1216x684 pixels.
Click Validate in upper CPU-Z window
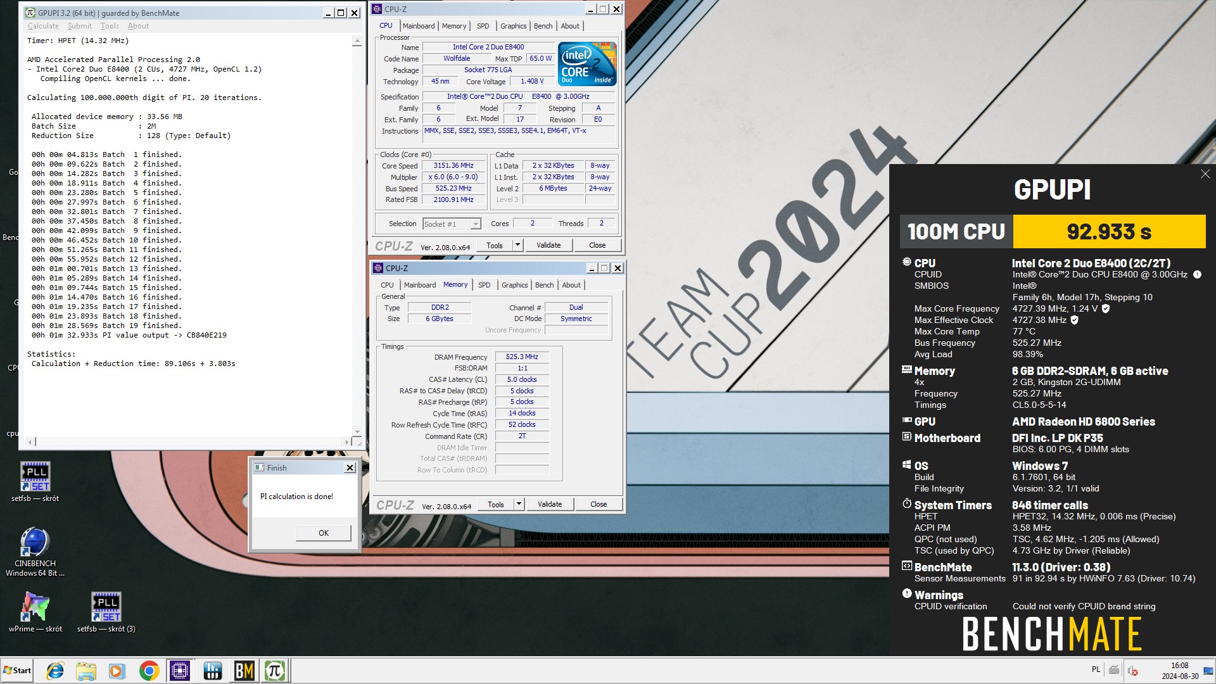click(548, 245)
